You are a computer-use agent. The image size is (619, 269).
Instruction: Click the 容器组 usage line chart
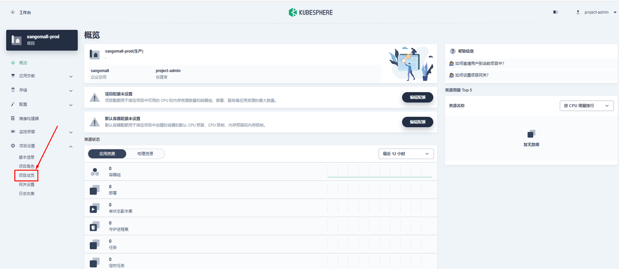click(x=380, y=172)
